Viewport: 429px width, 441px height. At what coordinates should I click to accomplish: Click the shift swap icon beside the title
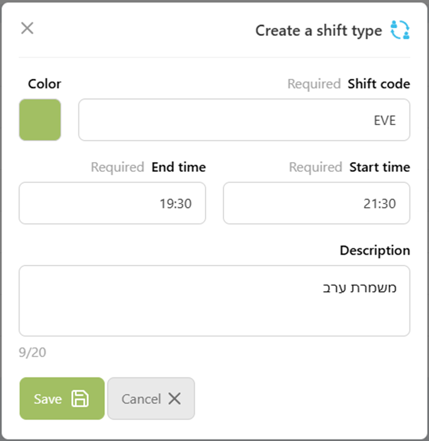click(400, 30)
